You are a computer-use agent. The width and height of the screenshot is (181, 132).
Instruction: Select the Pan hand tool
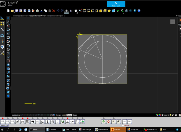tap(76, 11)
